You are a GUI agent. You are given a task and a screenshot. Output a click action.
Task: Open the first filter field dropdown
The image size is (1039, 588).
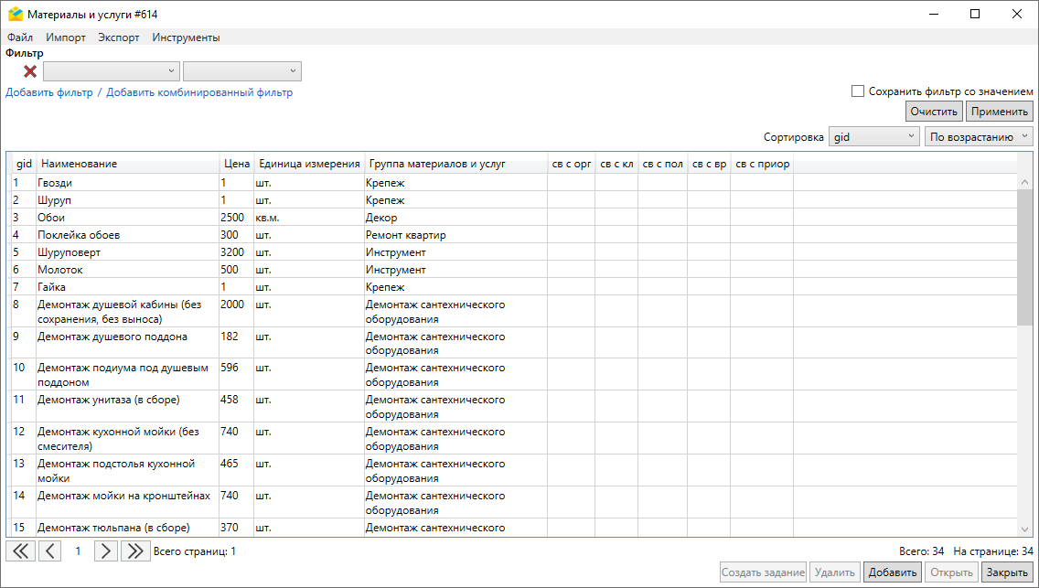[112, 71]
